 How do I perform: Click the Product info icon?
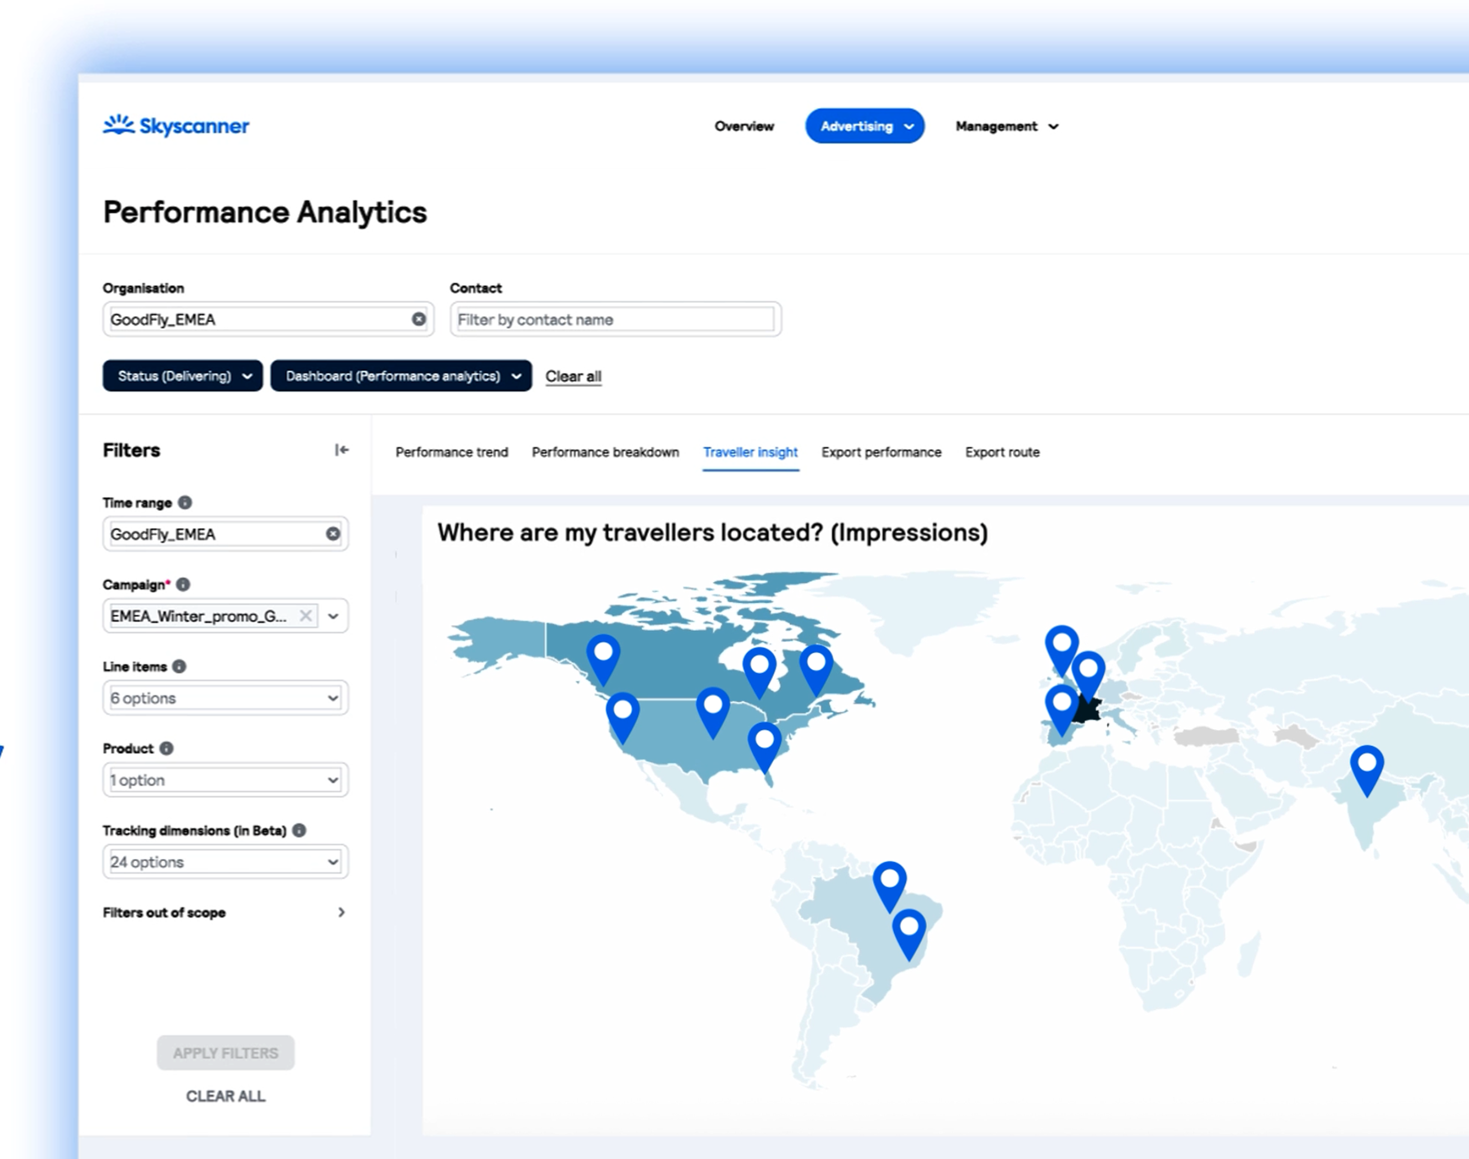click(166, 748)
